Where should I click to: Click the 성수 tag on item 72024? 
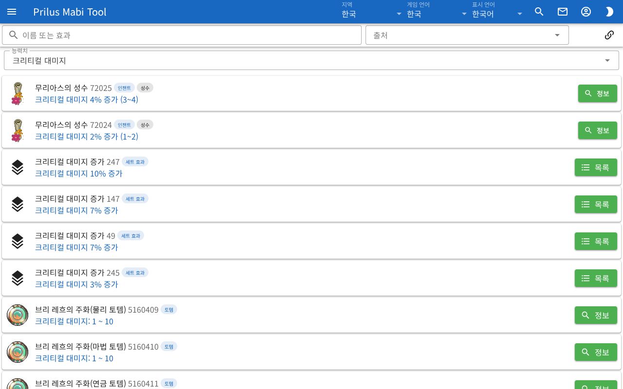coord(145,124)
